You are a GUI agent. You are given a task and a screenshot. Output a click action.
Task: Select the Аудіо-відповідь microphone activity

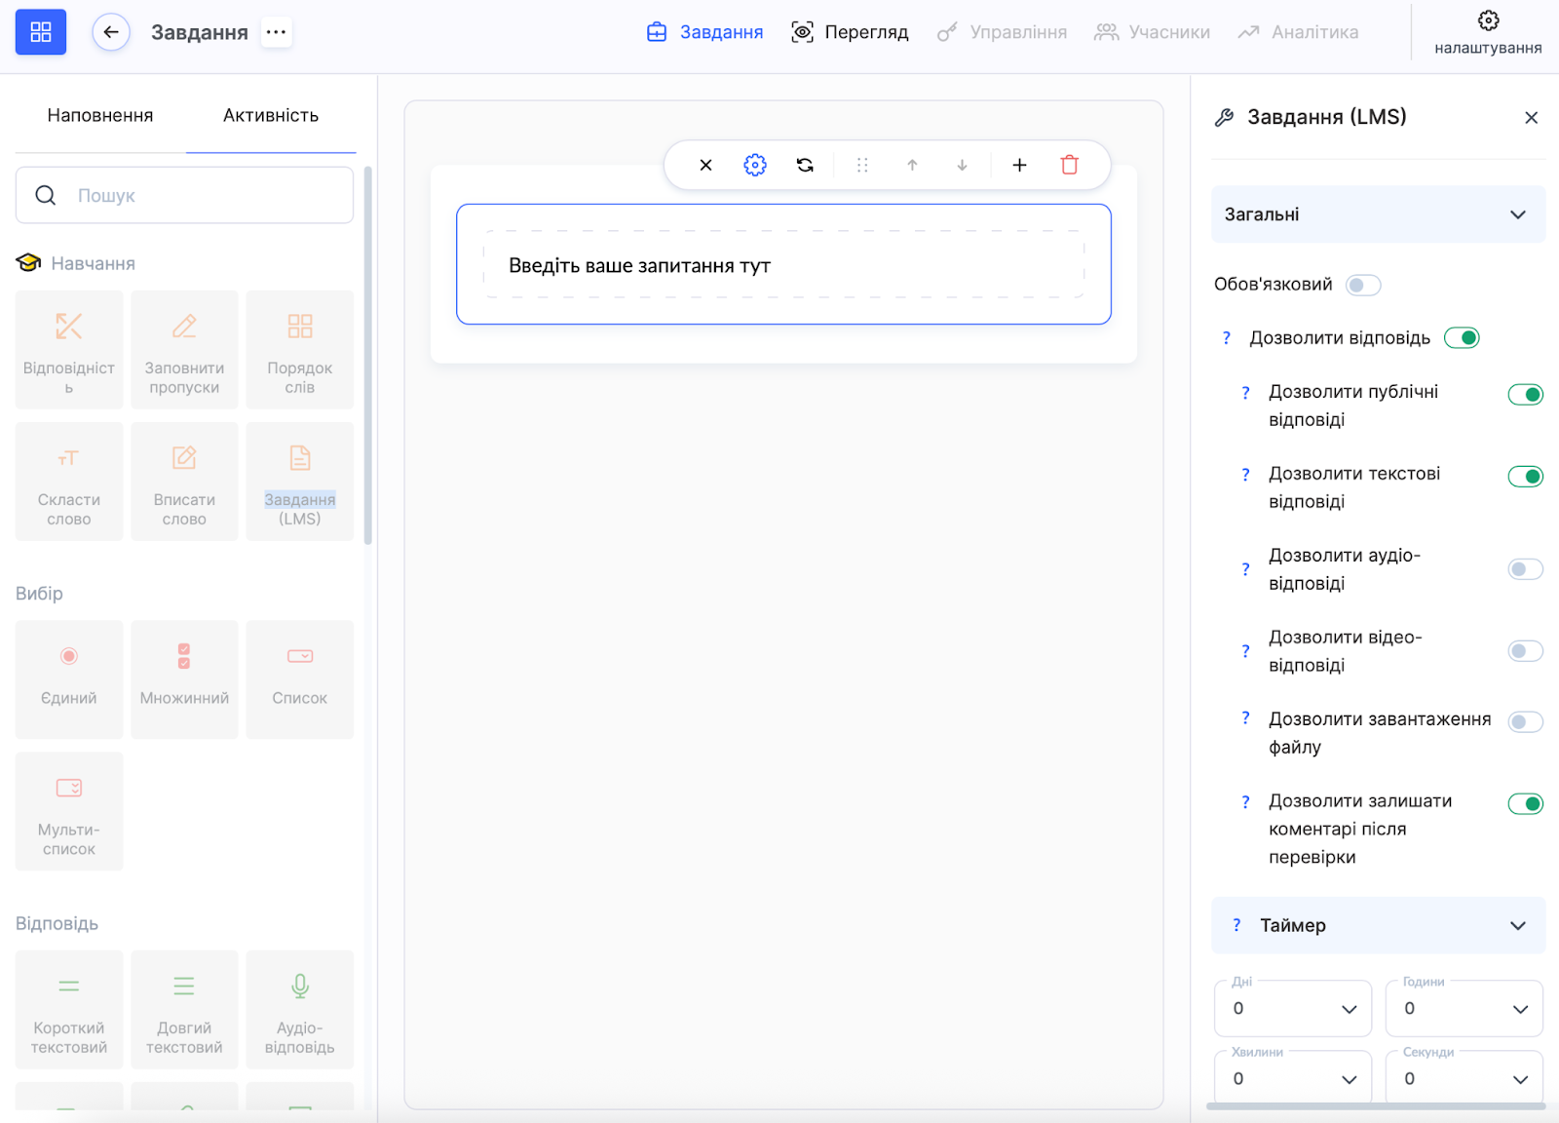click(x=300, y=1009)
